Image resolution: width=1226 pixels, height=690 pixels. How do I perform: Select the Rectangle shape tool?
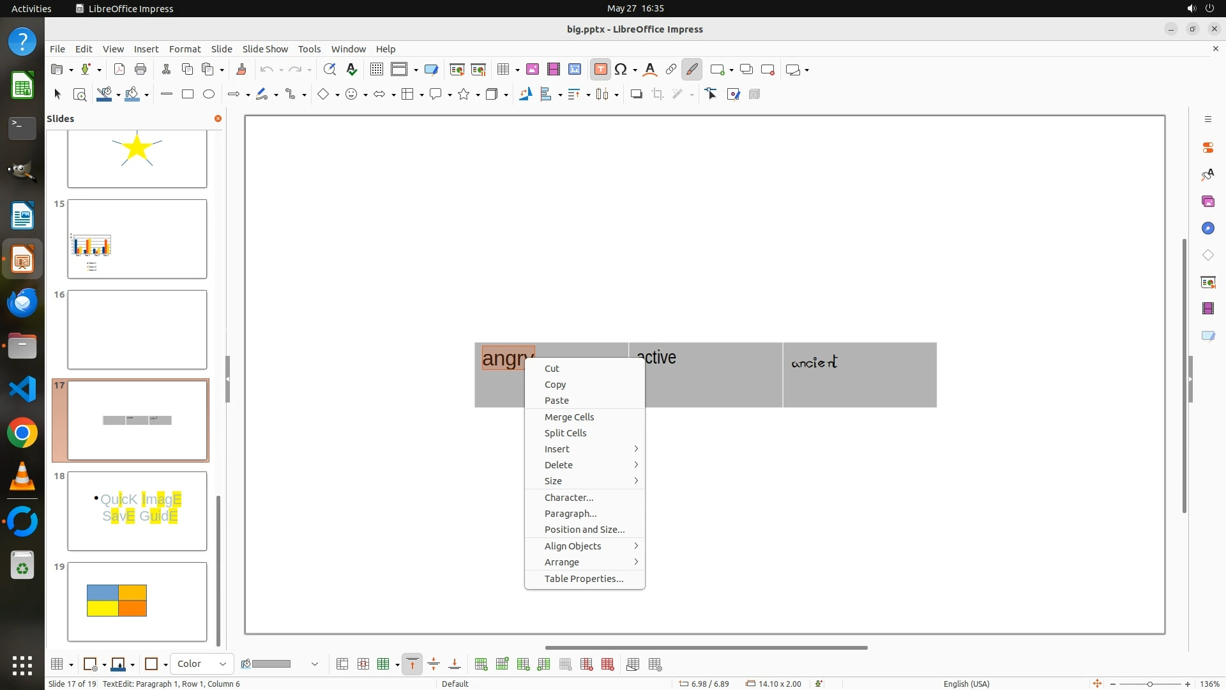pyautogui.click(x=188, y=95)
